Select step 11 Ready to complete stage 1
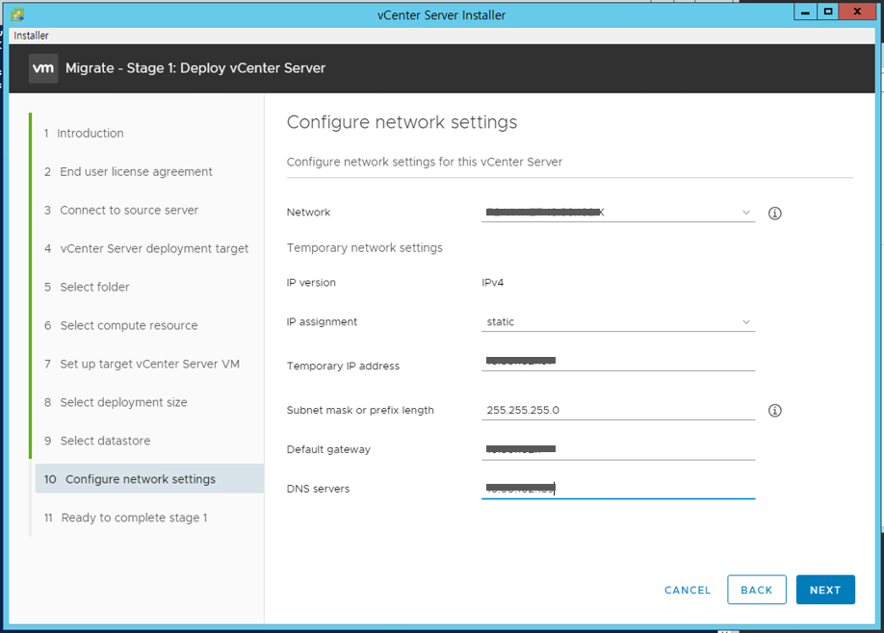This screenshot has width=884, height=633. click(x=126, y=518)
